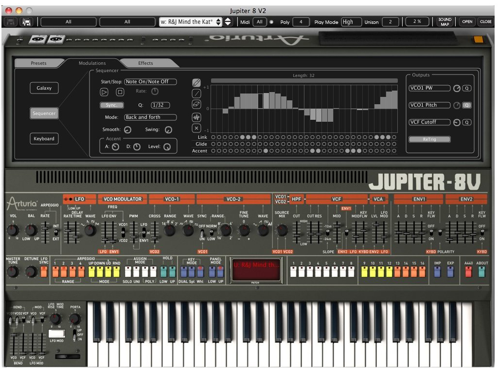Open the Start/Stop Note On/Note Off dropdown
This screenshot has width=498, height=374.
150,82
